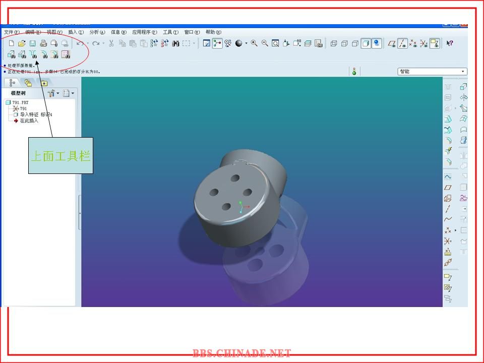Click the Refit to screen icon

pyautogui.click(x=275, y=43)
